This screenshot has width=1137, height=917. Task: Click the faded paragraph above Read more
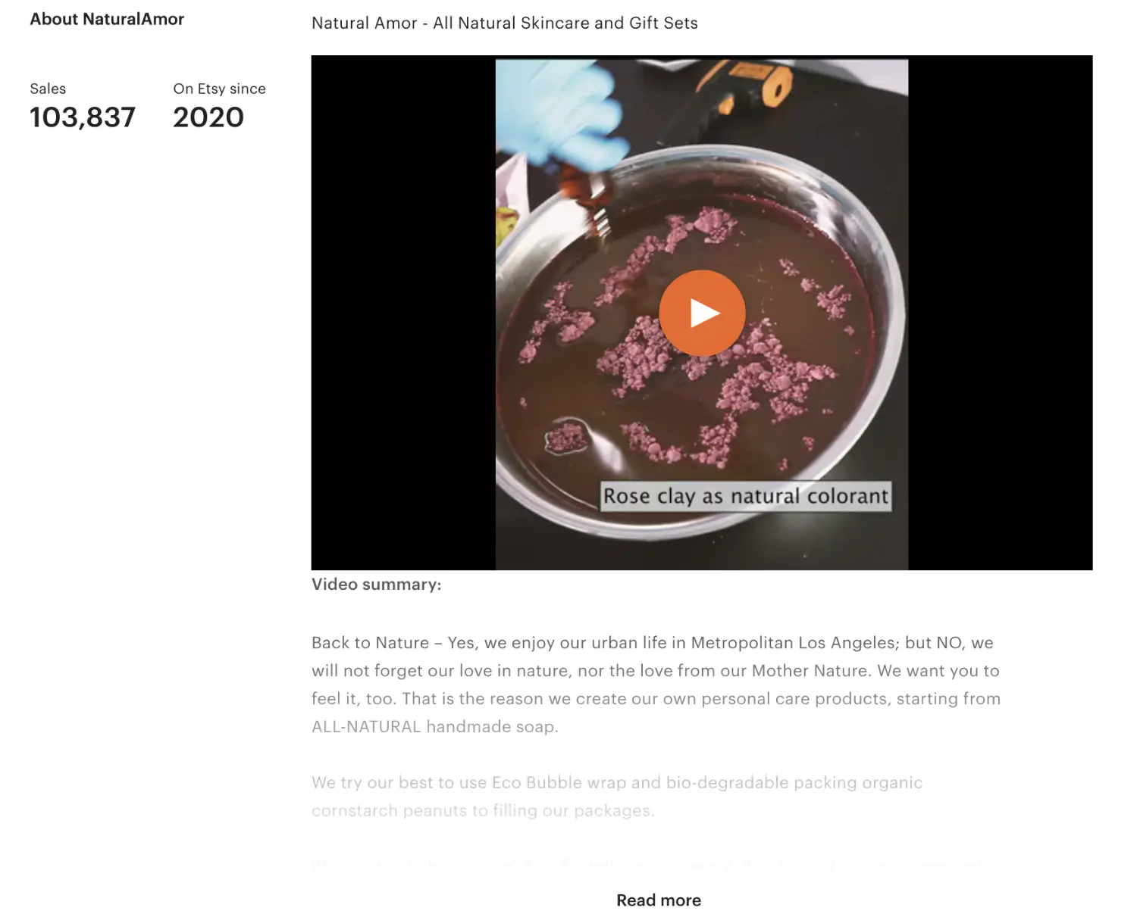pos(648,865)
